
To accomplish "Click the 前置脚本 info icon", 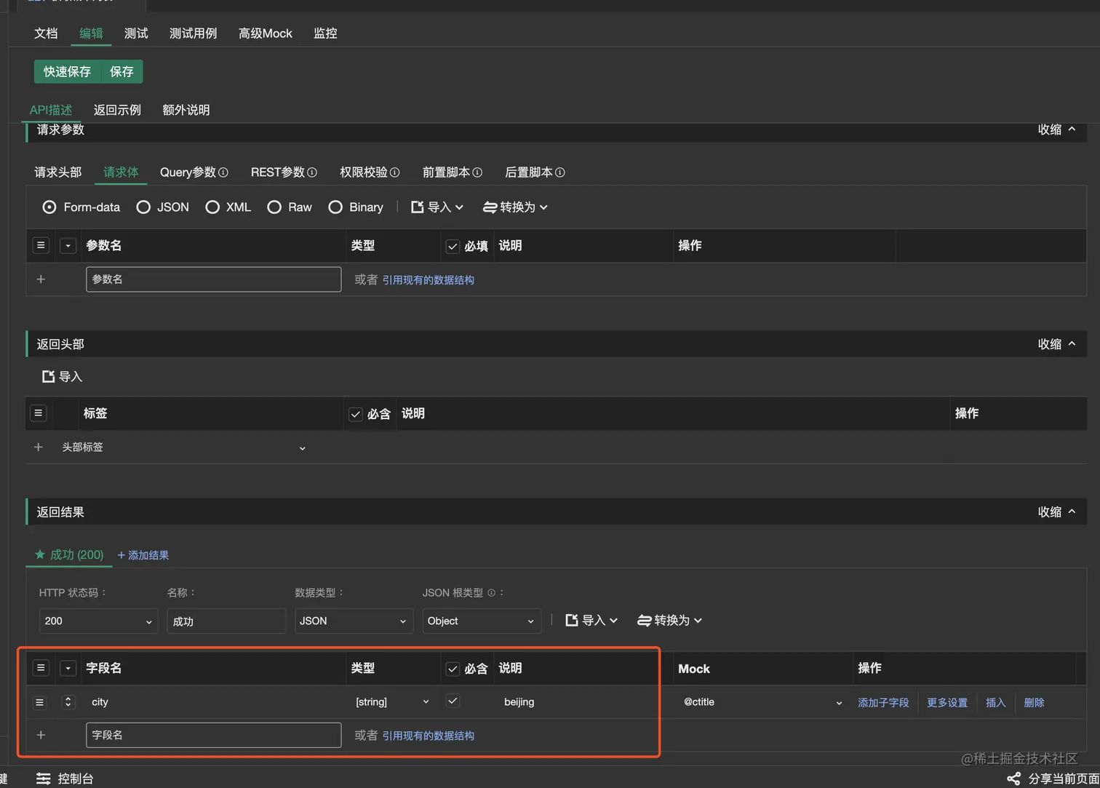I will (477, 172).
